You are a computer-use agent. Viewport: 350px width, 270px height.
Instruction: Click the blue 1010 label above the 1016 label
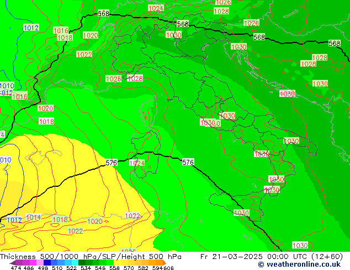(7, 85)
